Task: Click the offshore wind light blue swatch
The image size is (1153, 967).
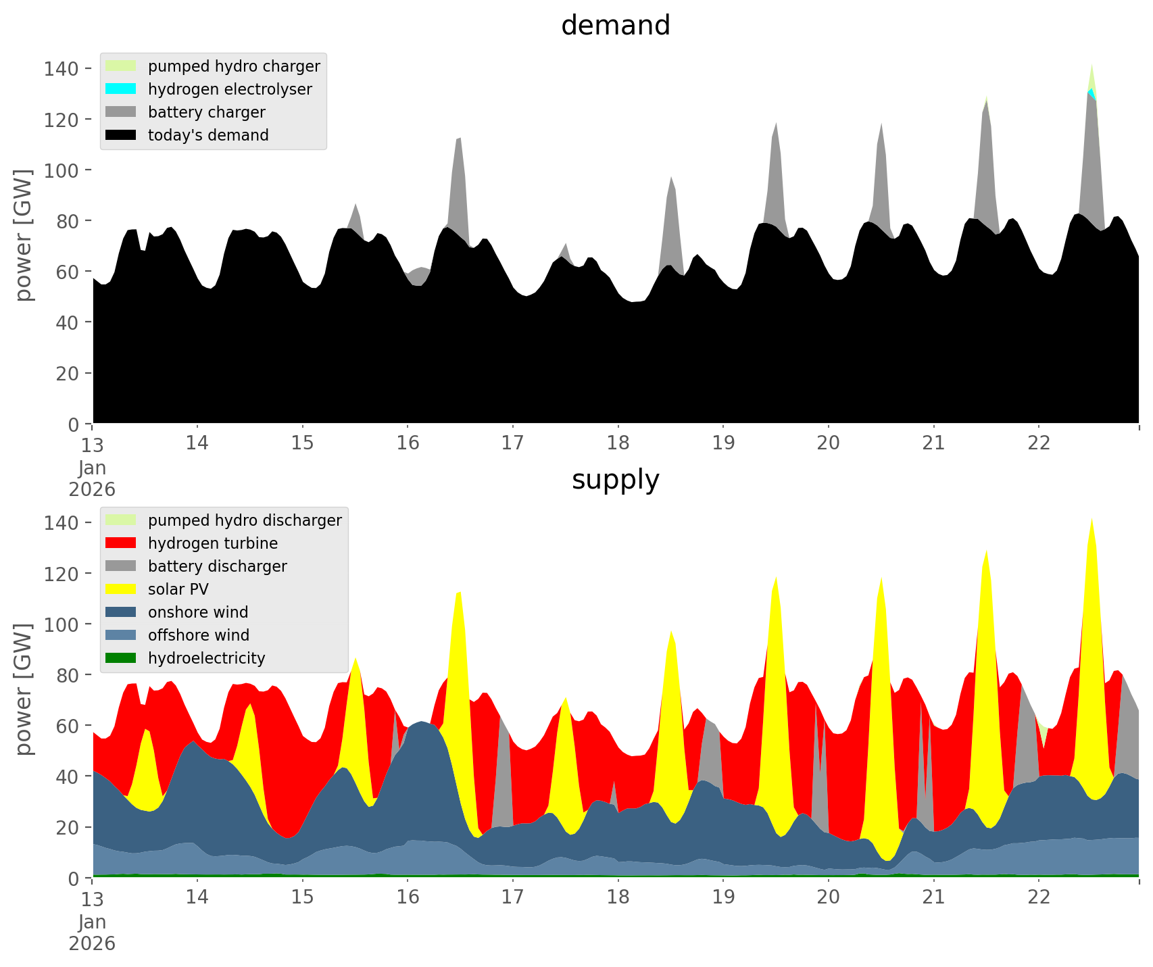Action: (x=120, y=635)
